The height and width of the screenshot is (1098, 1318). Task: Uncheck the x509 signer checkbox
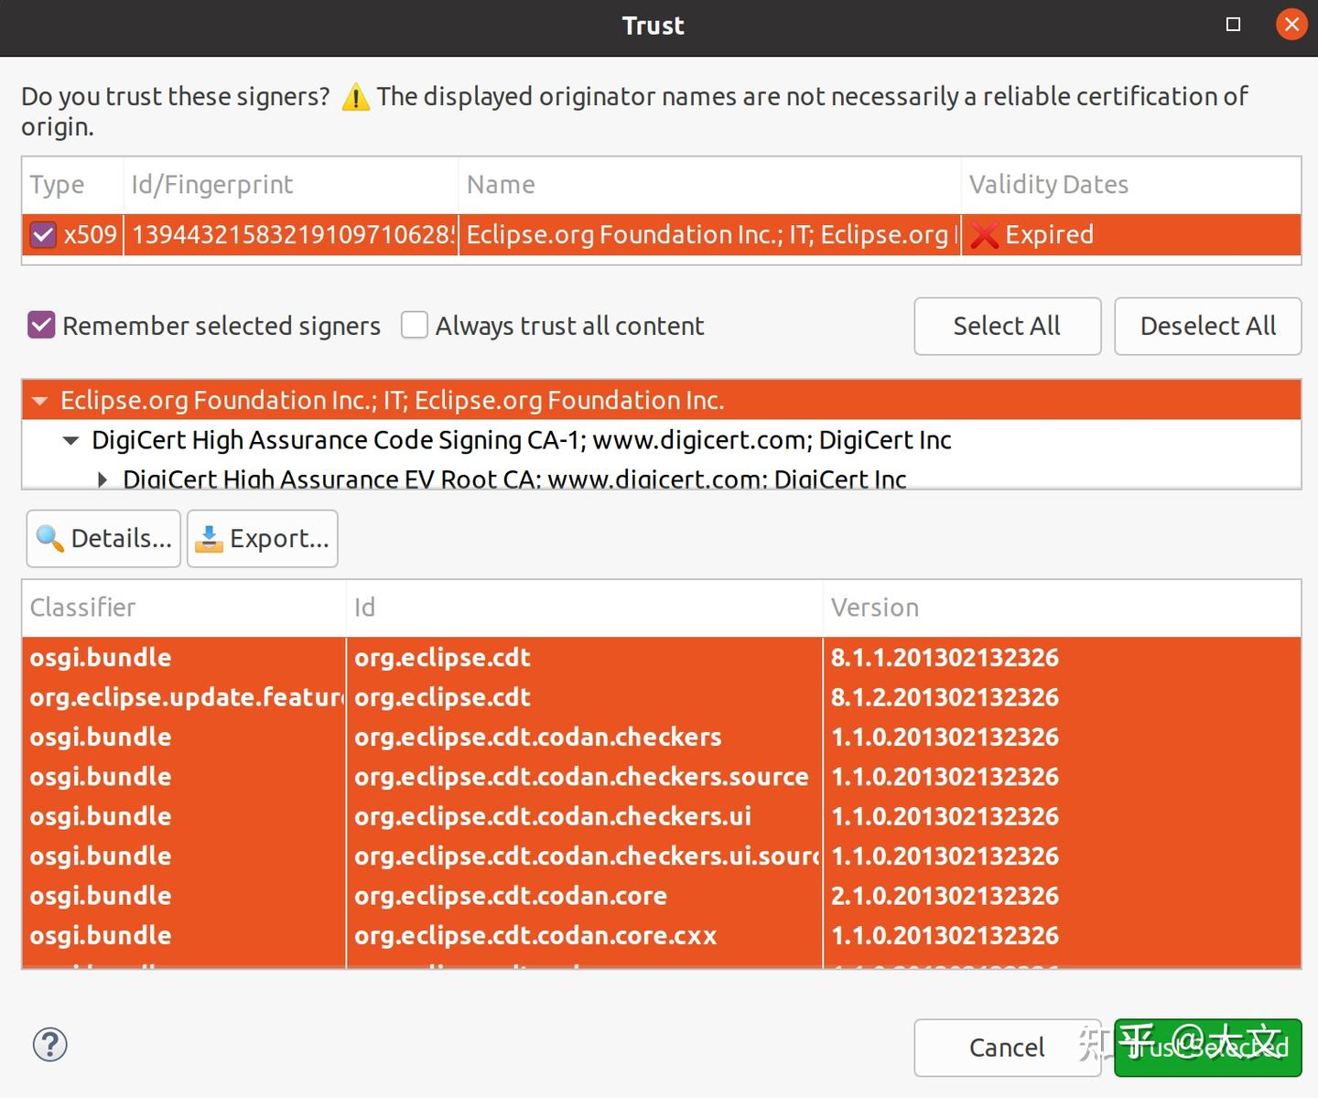(43, 235)
